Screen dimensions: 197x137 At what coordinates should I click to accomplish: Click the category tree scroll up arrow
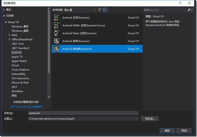pos(49,9)
